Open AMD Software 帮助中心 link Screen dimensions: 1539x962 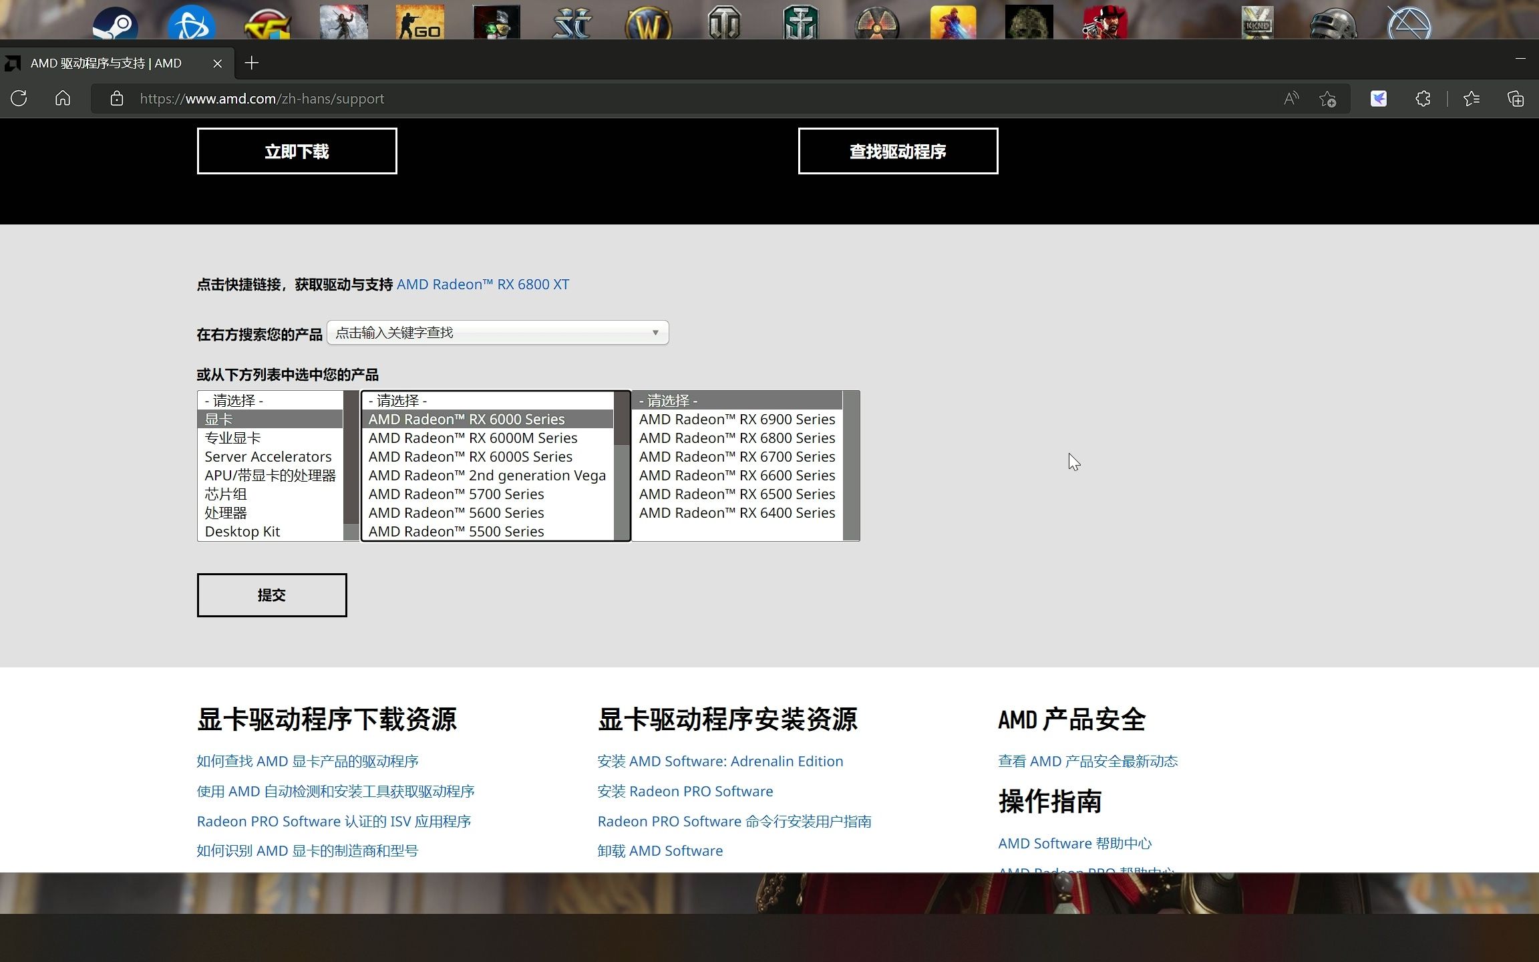pyautogui.click(x=1075, y=844)
